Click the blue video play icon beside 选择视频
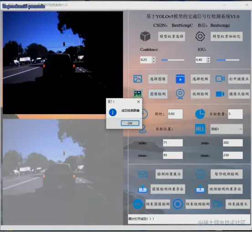This screenshot has height=232, width=252. coord(180,79)
